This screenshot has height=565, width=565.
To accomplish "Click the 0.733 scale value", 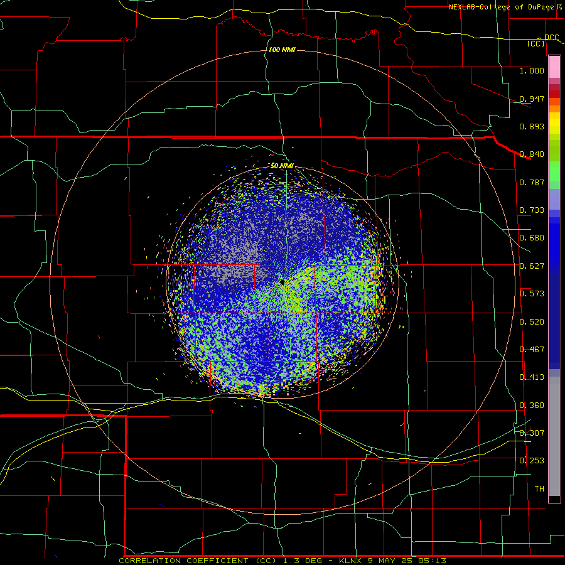I will 532,210.
